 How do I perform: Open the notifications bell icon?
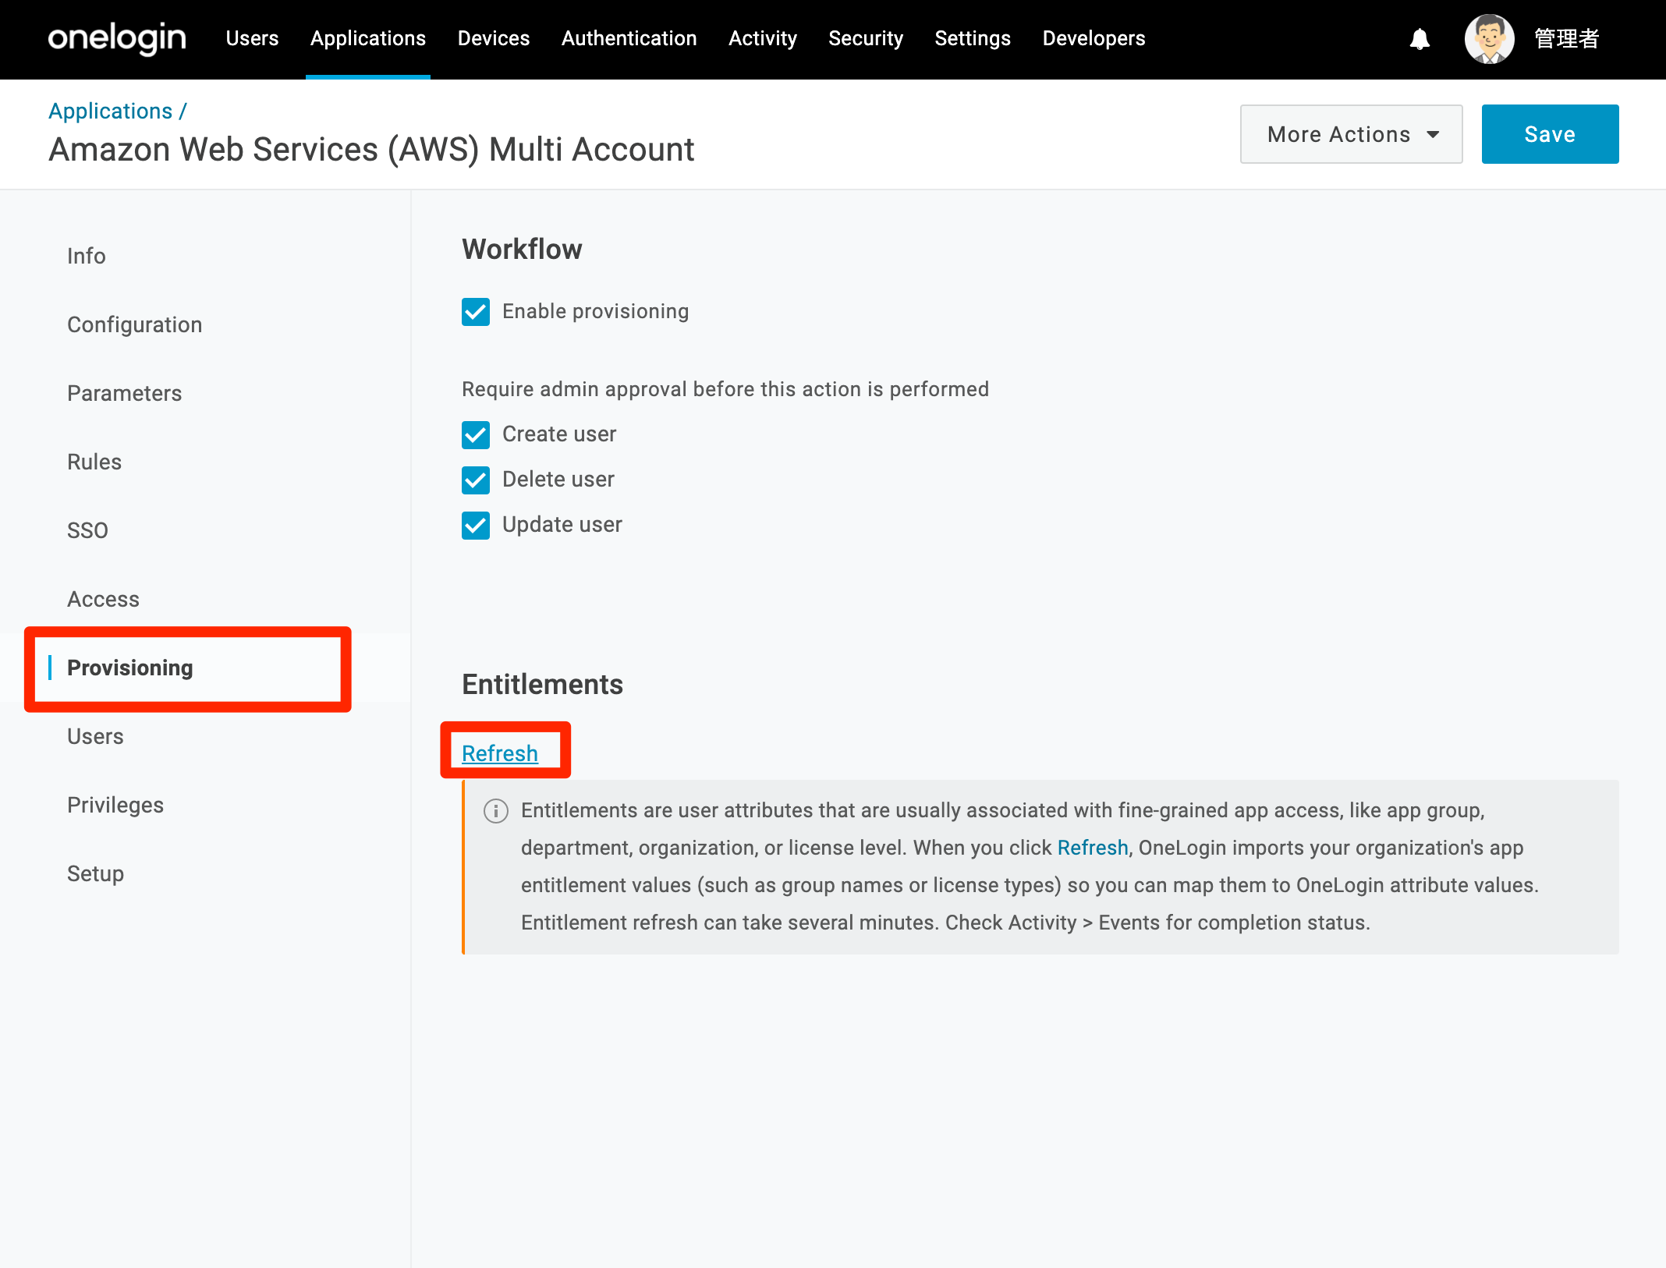pos(1420,39)
